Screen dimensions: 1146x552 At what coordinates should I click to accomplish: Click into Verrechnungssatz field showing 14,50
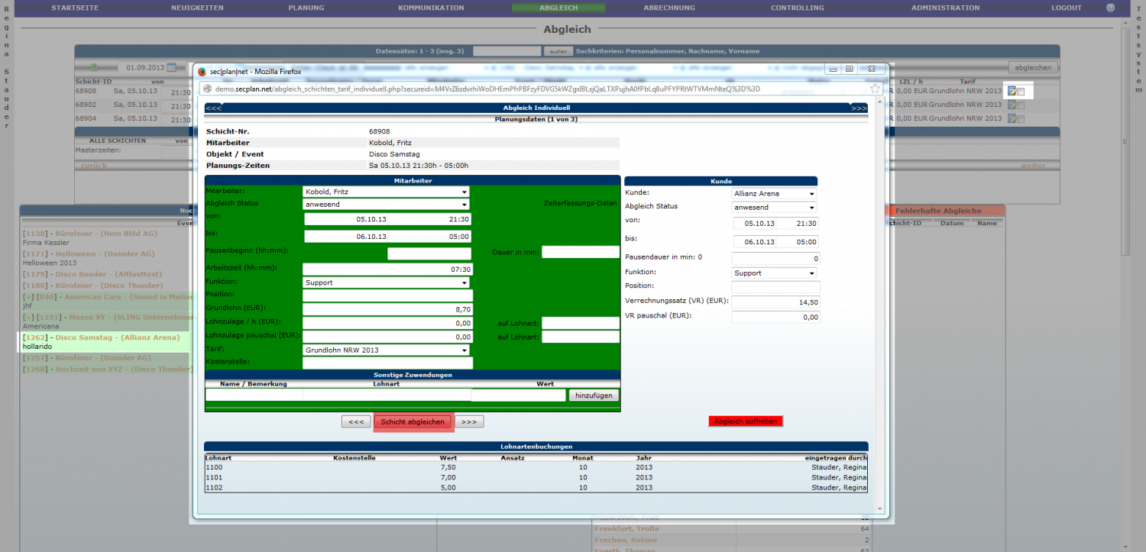coord(775,302)
